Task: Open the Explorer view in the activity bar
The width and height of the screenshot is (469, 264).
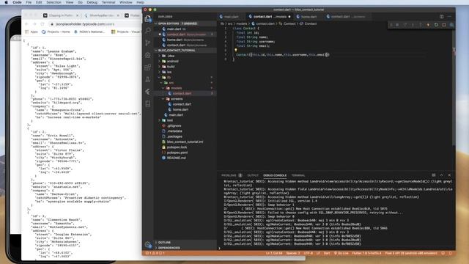Action: 148,18
